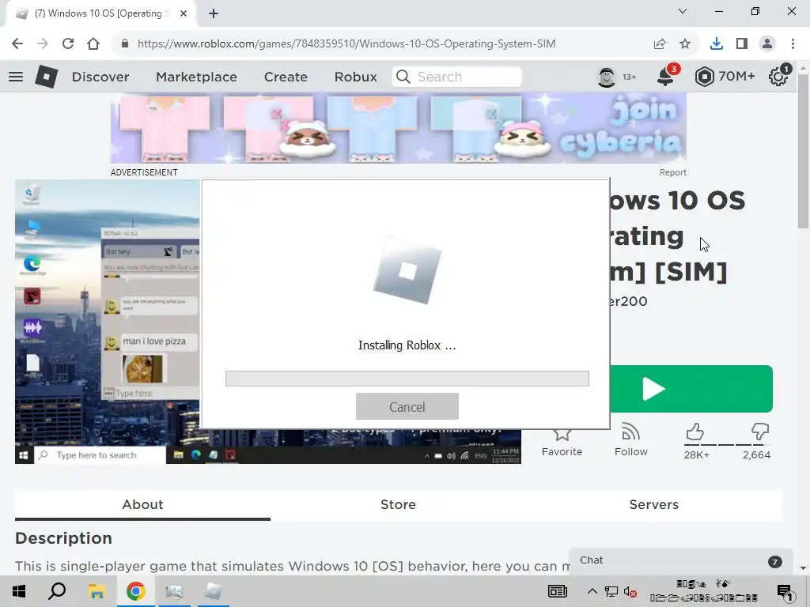Viewport: 810px width, 607px height.
Task: Go back in Chrome
Action: coord(17,44)
